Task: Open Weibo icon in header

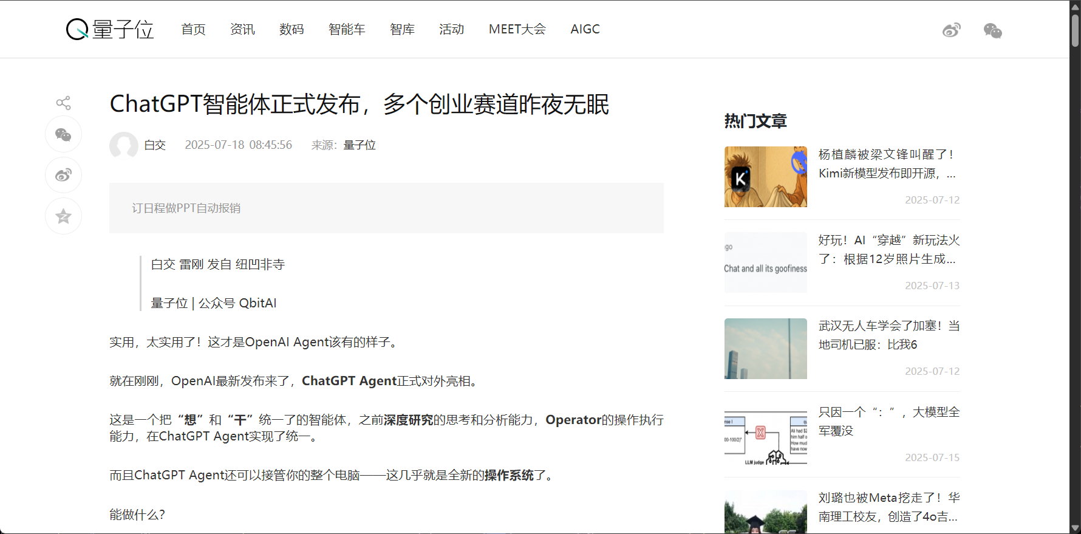Action: click(x=952, y=30)
